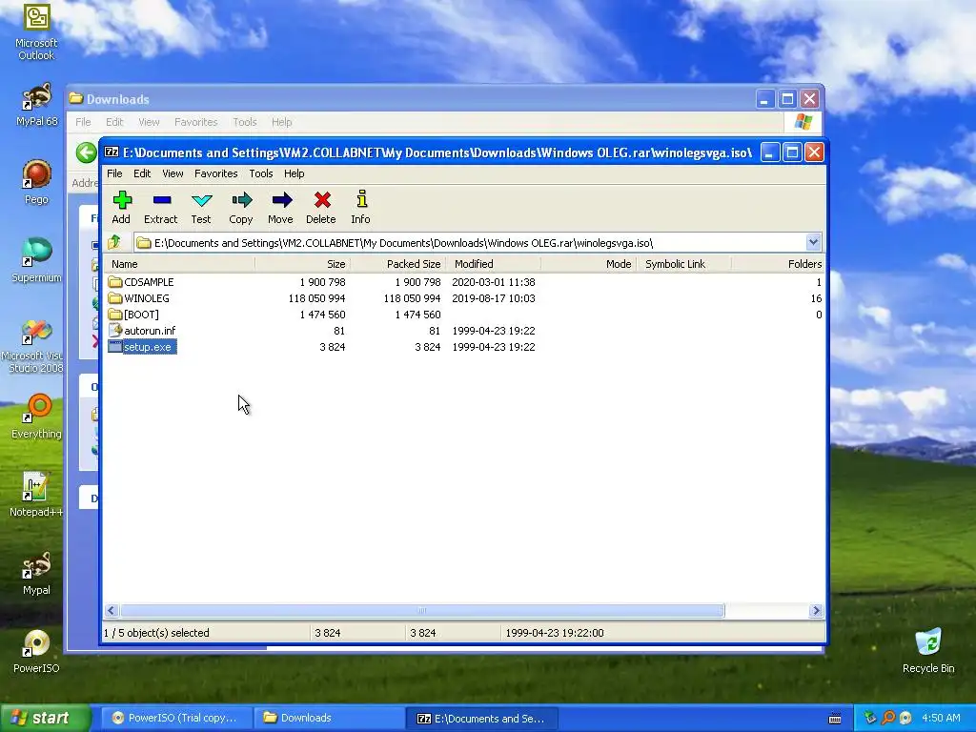Go up one folder level in 7-Zip

pos(115,243)
